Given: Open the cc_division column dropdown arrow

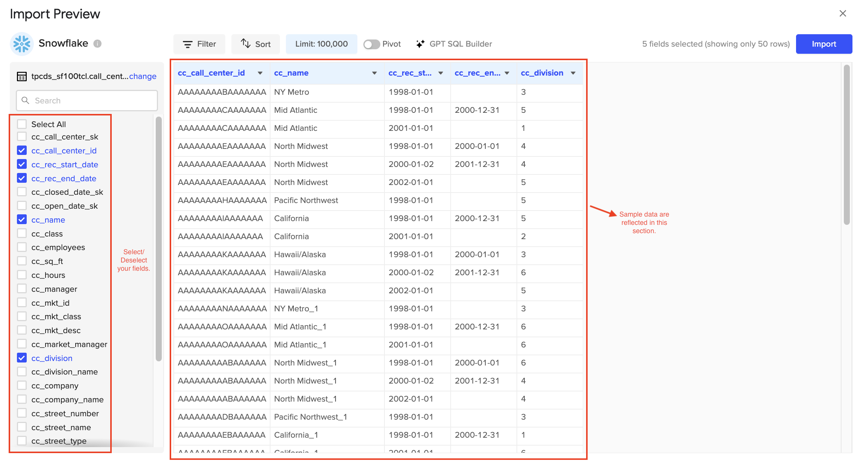Looking at the screenshot, I should (573, 73).
